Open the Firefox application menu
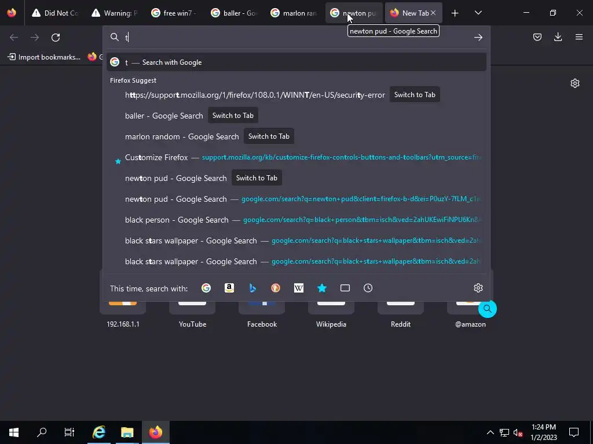 click(579, 37)
